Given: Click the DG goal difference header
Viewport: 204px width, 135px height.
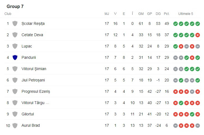Looking at the screenshot, I should point(158,14).
